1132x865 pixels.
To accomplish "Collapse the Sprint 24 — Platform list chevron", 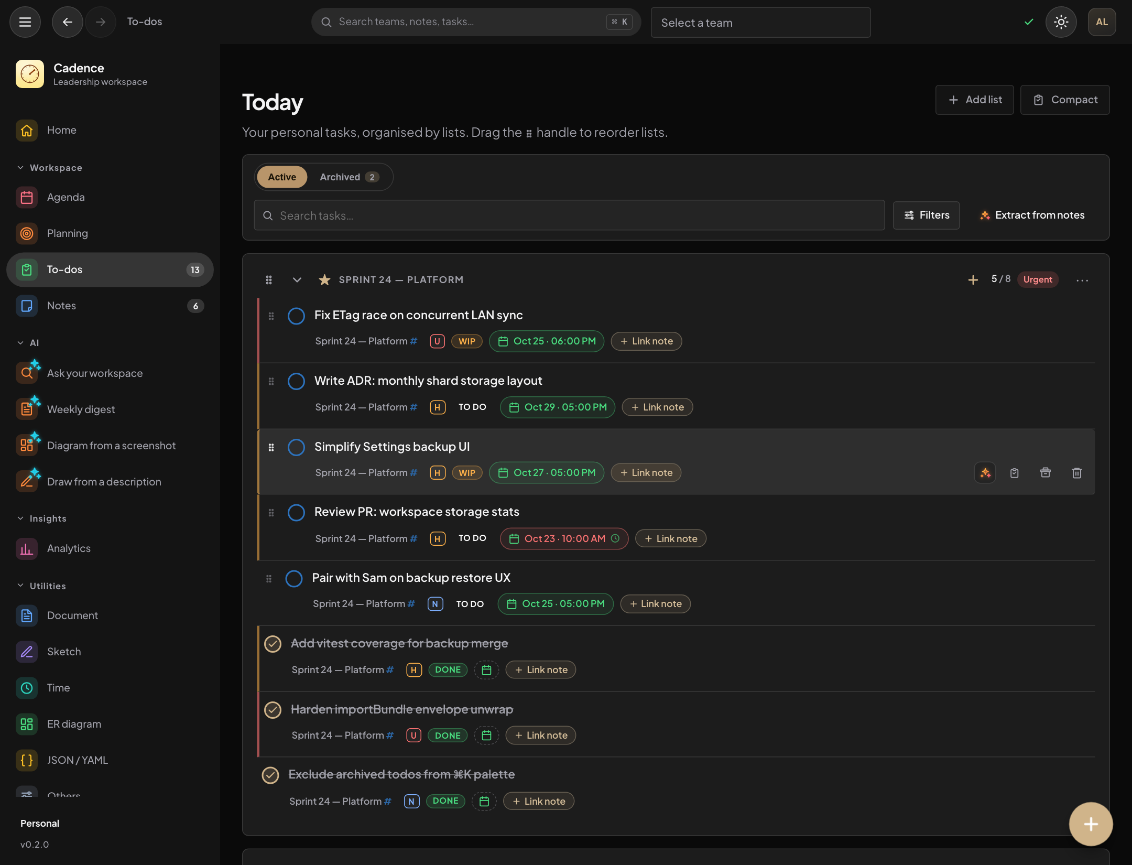I will pyautogui.click(x=297, y=280).
